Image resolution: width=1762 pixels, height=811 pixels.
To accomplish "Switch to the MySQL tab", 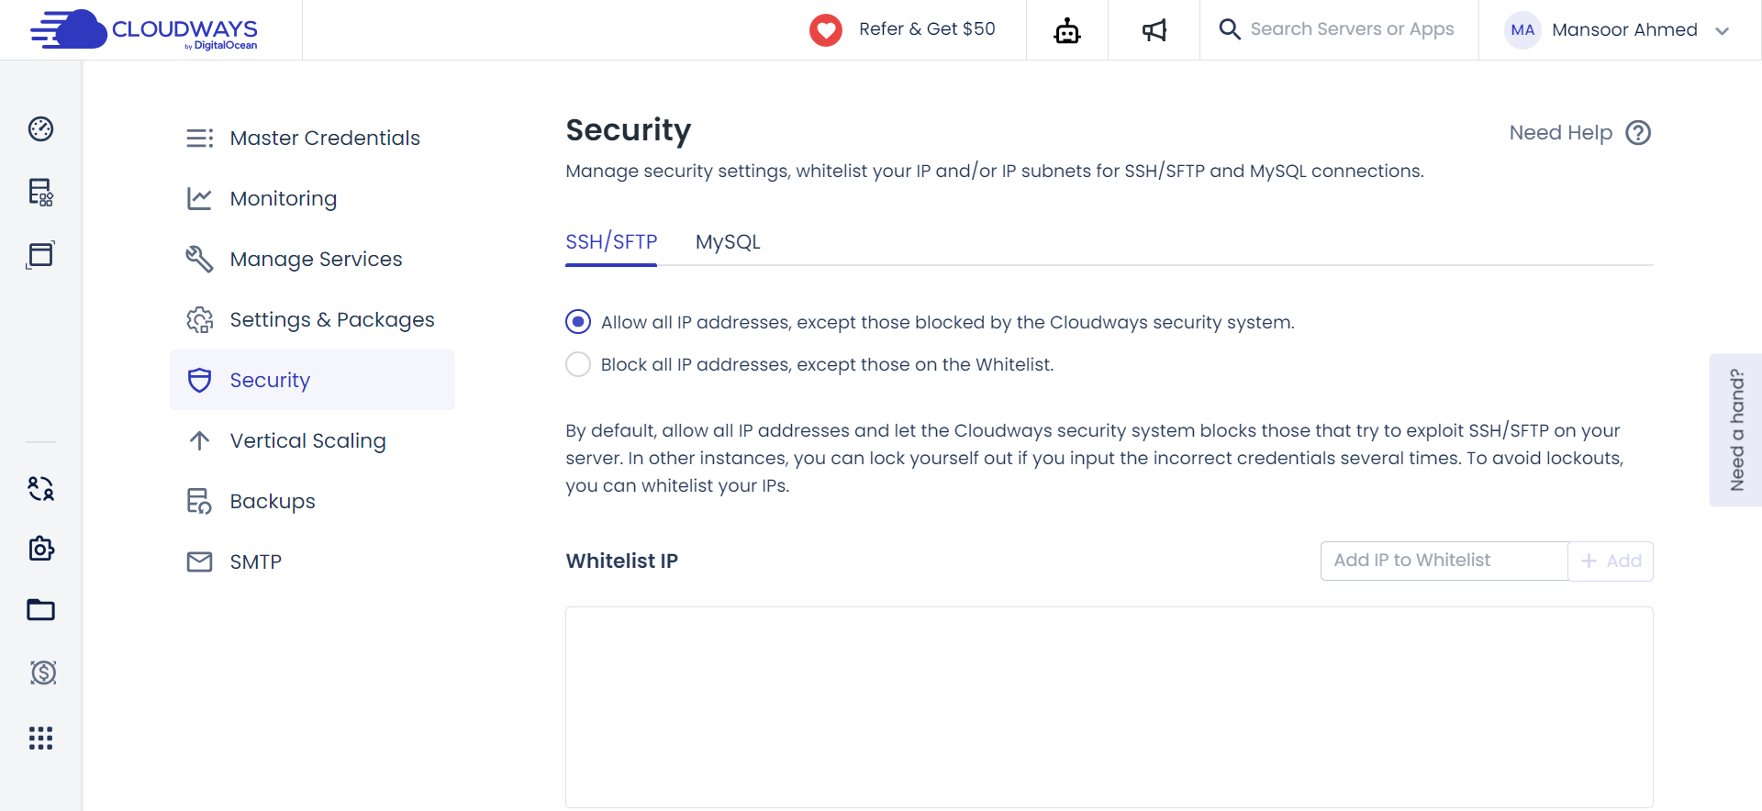I will pyautogui.click(x=728, y=241).
